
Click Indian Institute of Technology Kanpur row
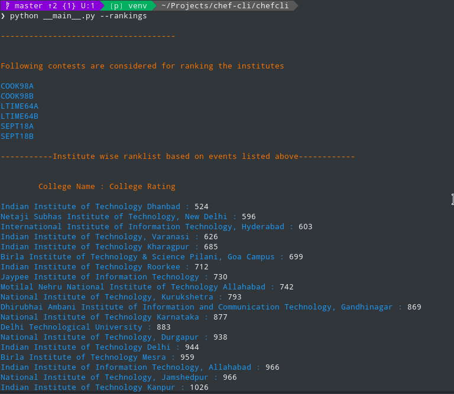[x=105, y=388]
